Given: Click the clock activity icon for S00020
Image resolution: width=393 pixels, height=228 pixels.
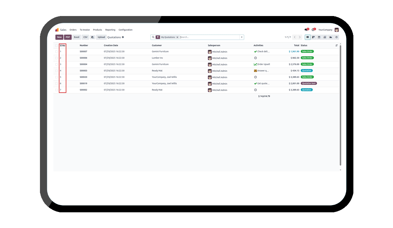Looking at the screenshot, I should tap(255, 77).
